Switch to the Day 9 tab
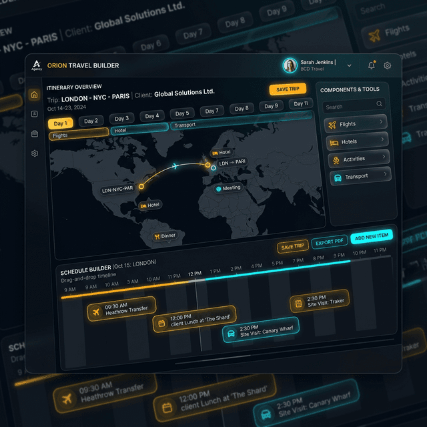 click(x=272, y=106)
